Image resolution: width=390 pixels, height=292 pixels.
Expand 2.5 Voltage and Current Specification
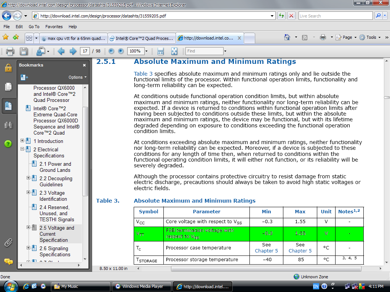[x=28, y=227]
